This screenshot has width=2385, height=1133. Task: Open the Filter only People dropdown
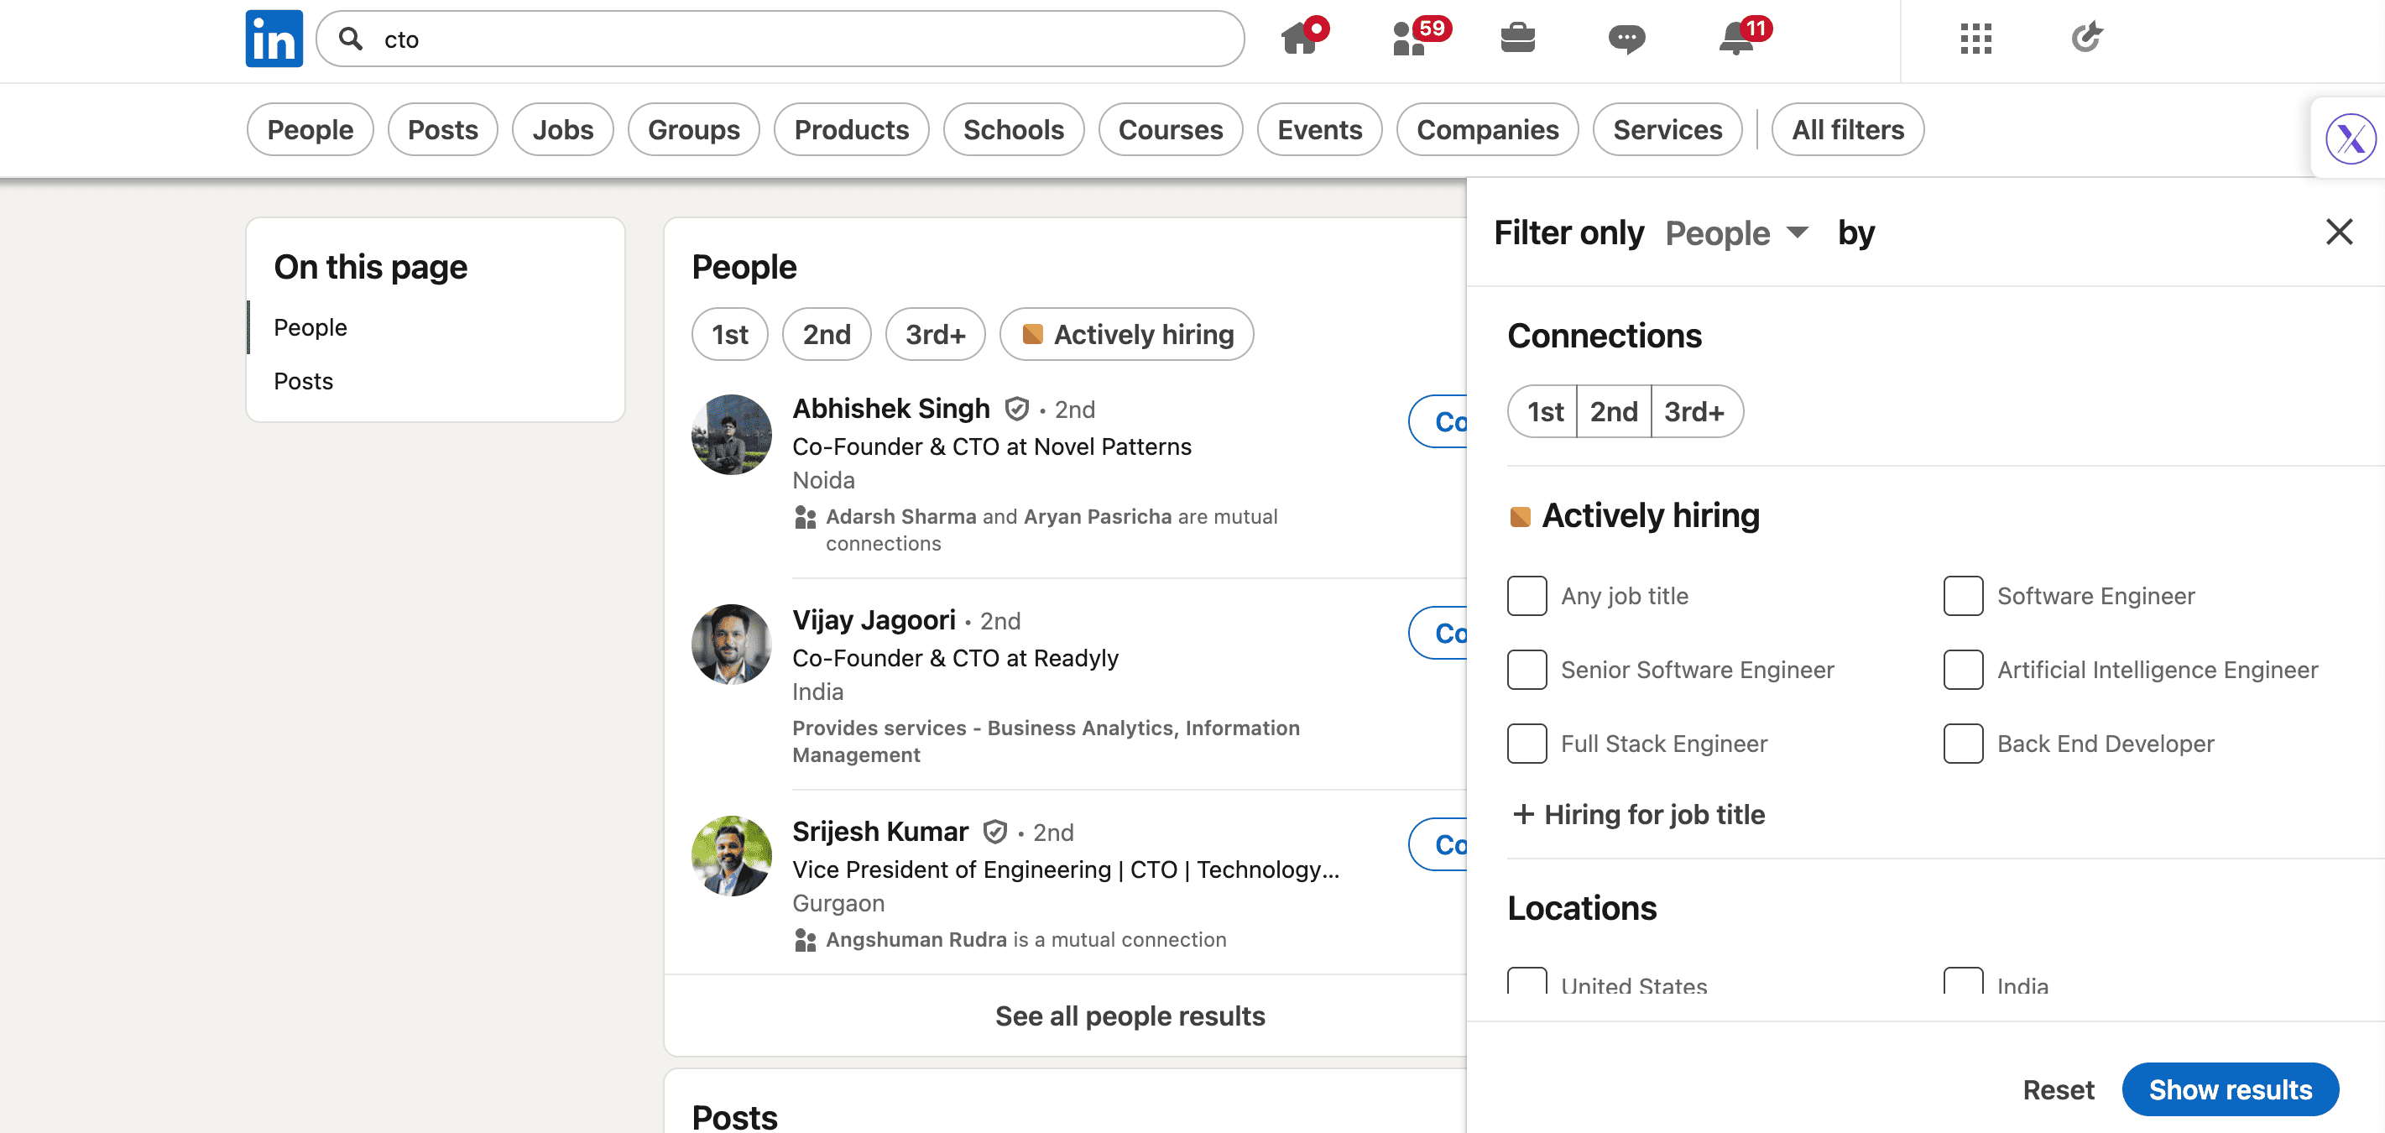click(x=1738, y=232)
